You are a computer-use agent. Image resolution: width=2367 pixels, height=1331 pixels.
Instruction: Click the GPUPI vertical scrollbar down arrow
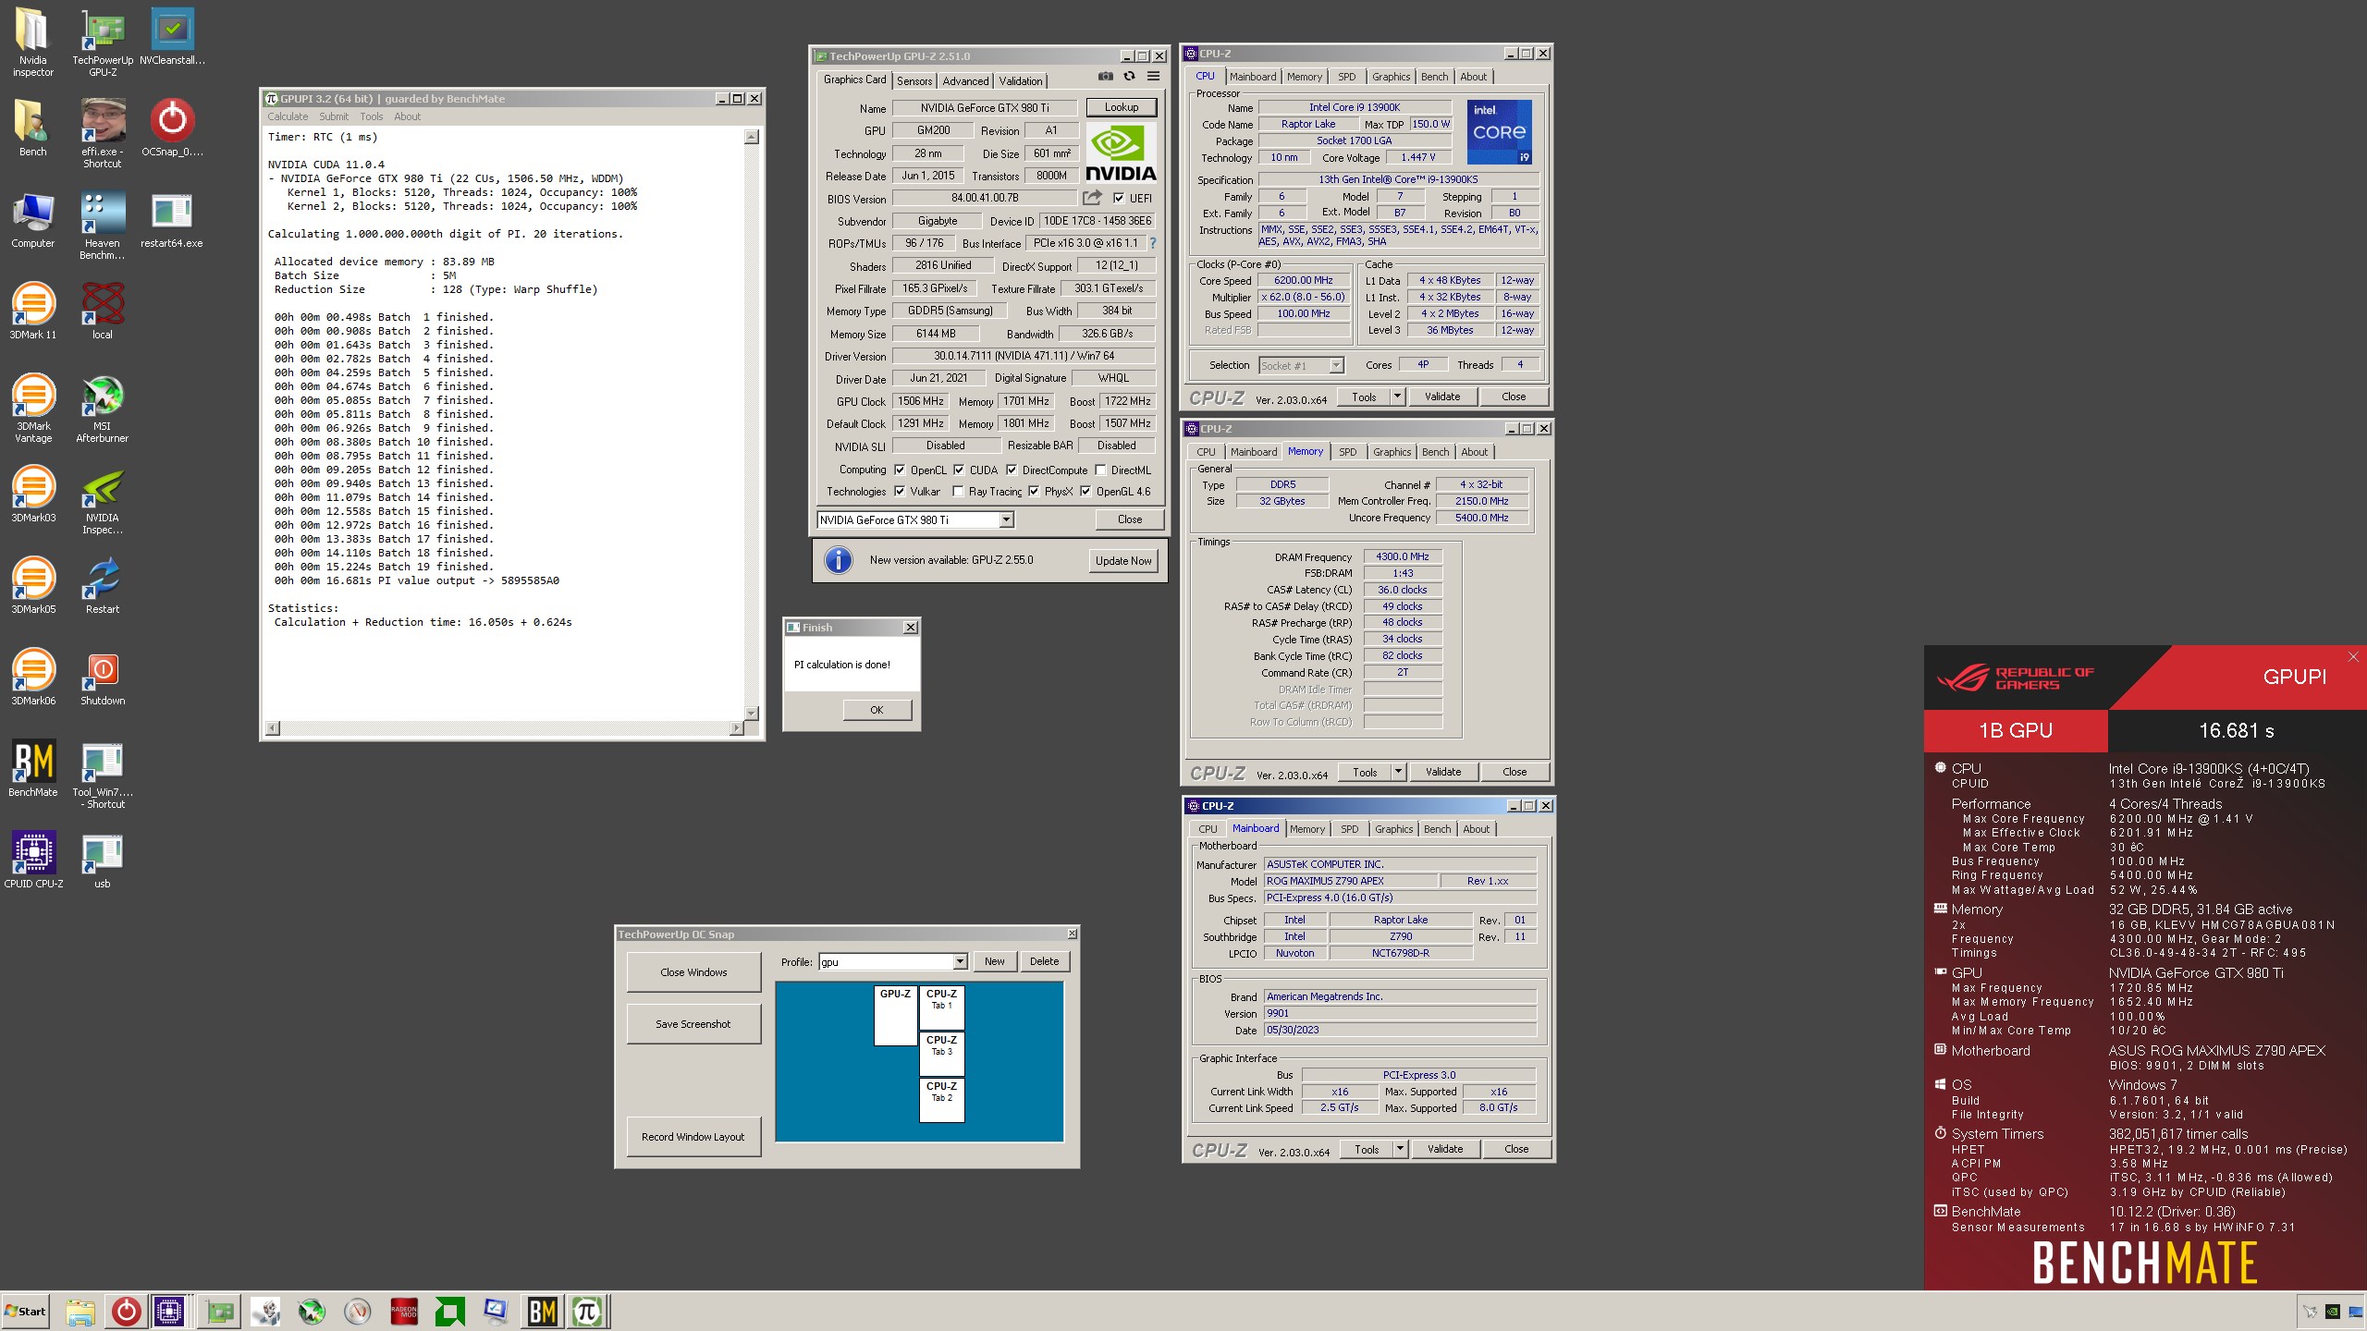tap(751, 713)
